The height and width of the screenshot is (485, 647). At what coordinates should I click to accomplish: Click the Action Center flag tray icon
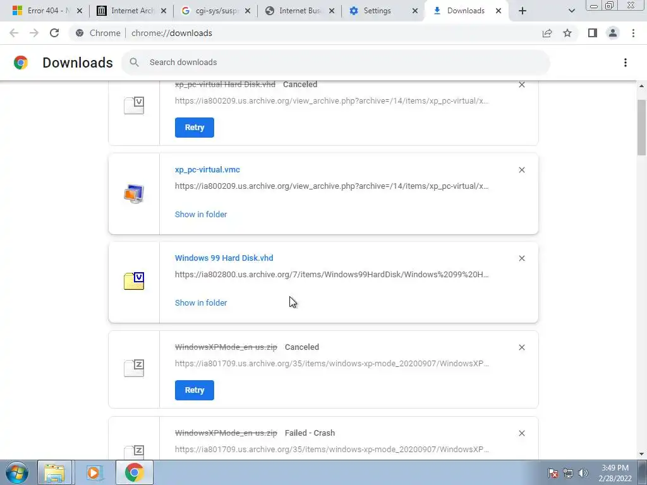[x=553, y=473]
